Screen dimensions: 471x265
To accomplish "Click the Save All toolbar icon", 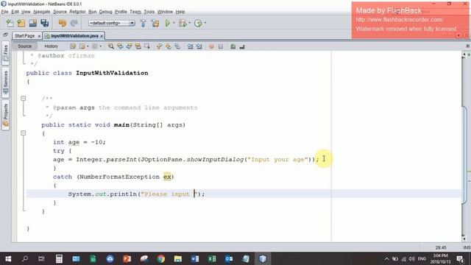I will tap(44, 23).
